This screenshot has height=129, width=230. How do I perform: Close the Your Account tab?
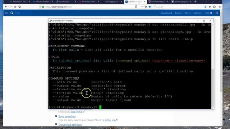[x=75, y=2]
